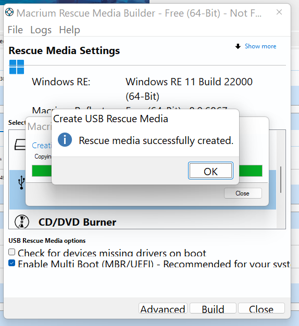Click the green copy progress bar

pyautogui.click(x=251, y=171)
